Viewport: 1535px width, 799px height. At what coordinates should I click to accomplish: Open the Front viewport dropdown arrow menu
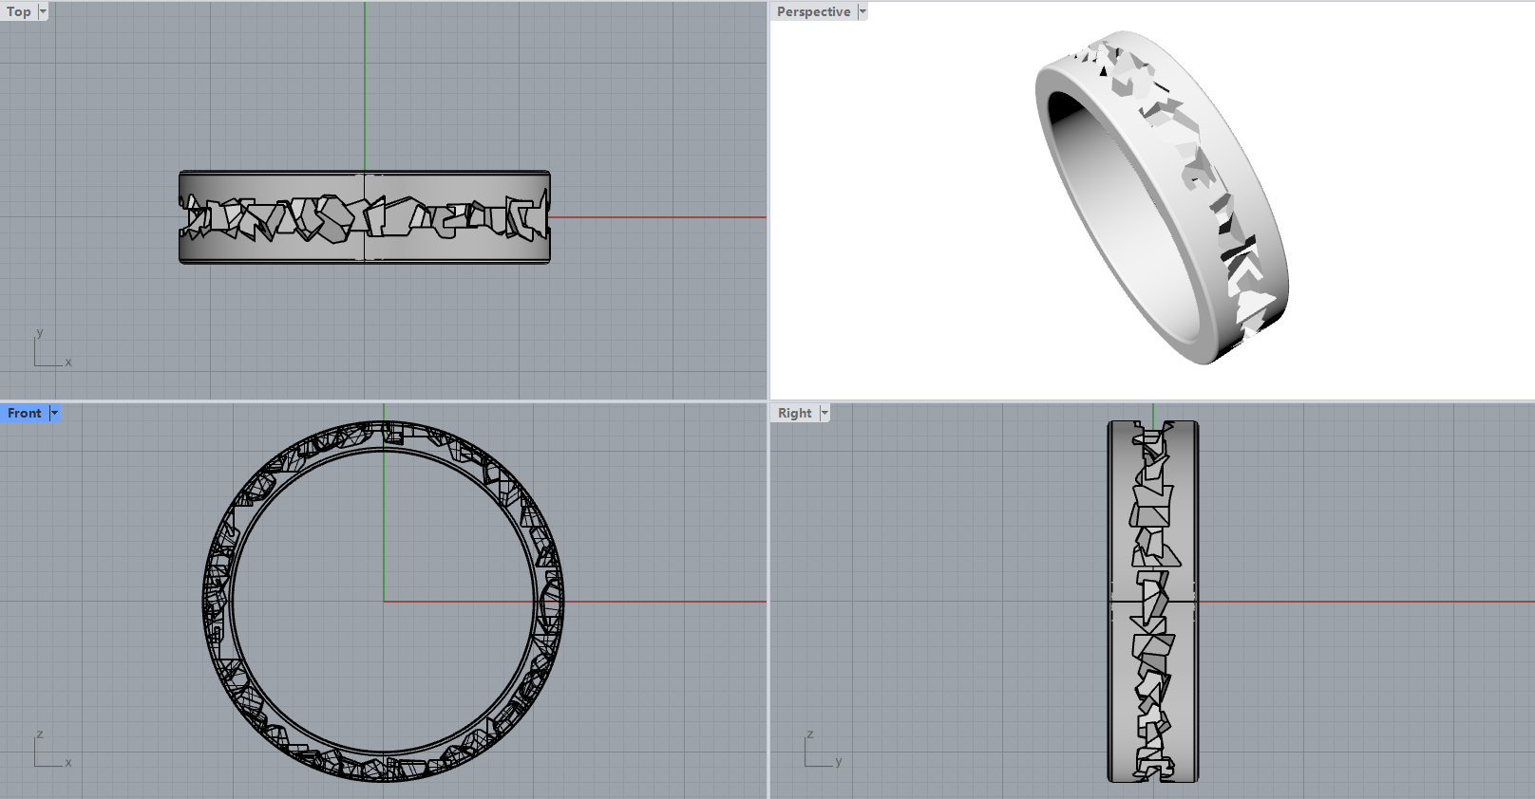pos(54,413)
